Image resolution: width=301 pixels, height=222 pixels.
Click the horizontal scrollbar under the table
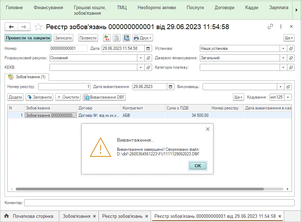(x=140, y=189)
